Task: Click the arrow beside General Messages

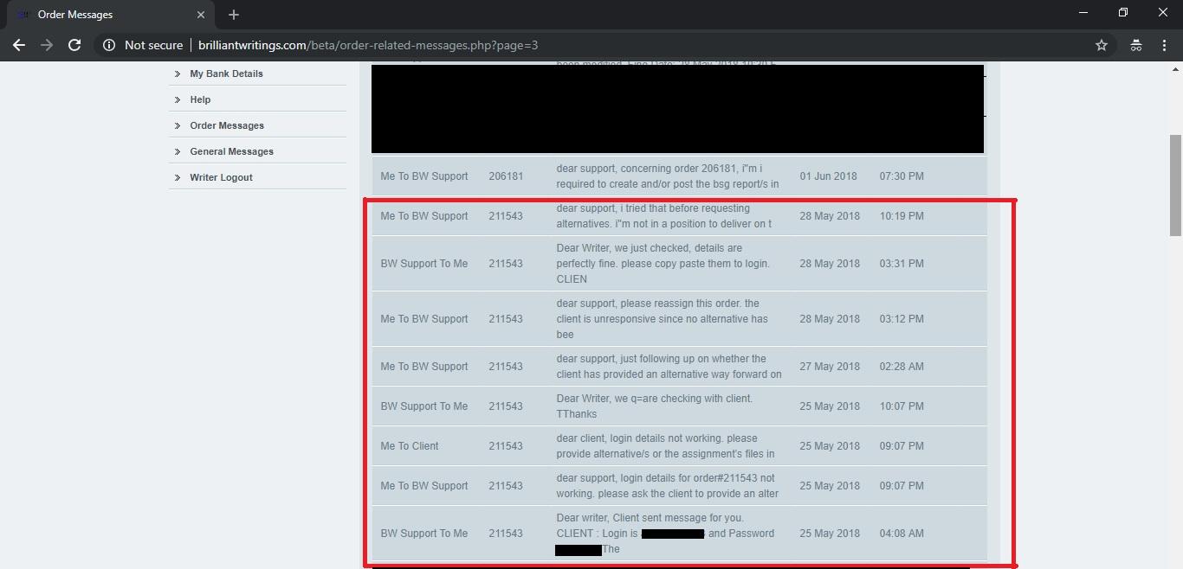Action: pos(178,151)
